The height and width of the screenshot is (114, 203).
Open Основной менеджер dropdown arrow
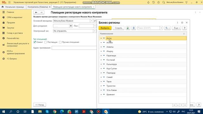pos(92,21)
